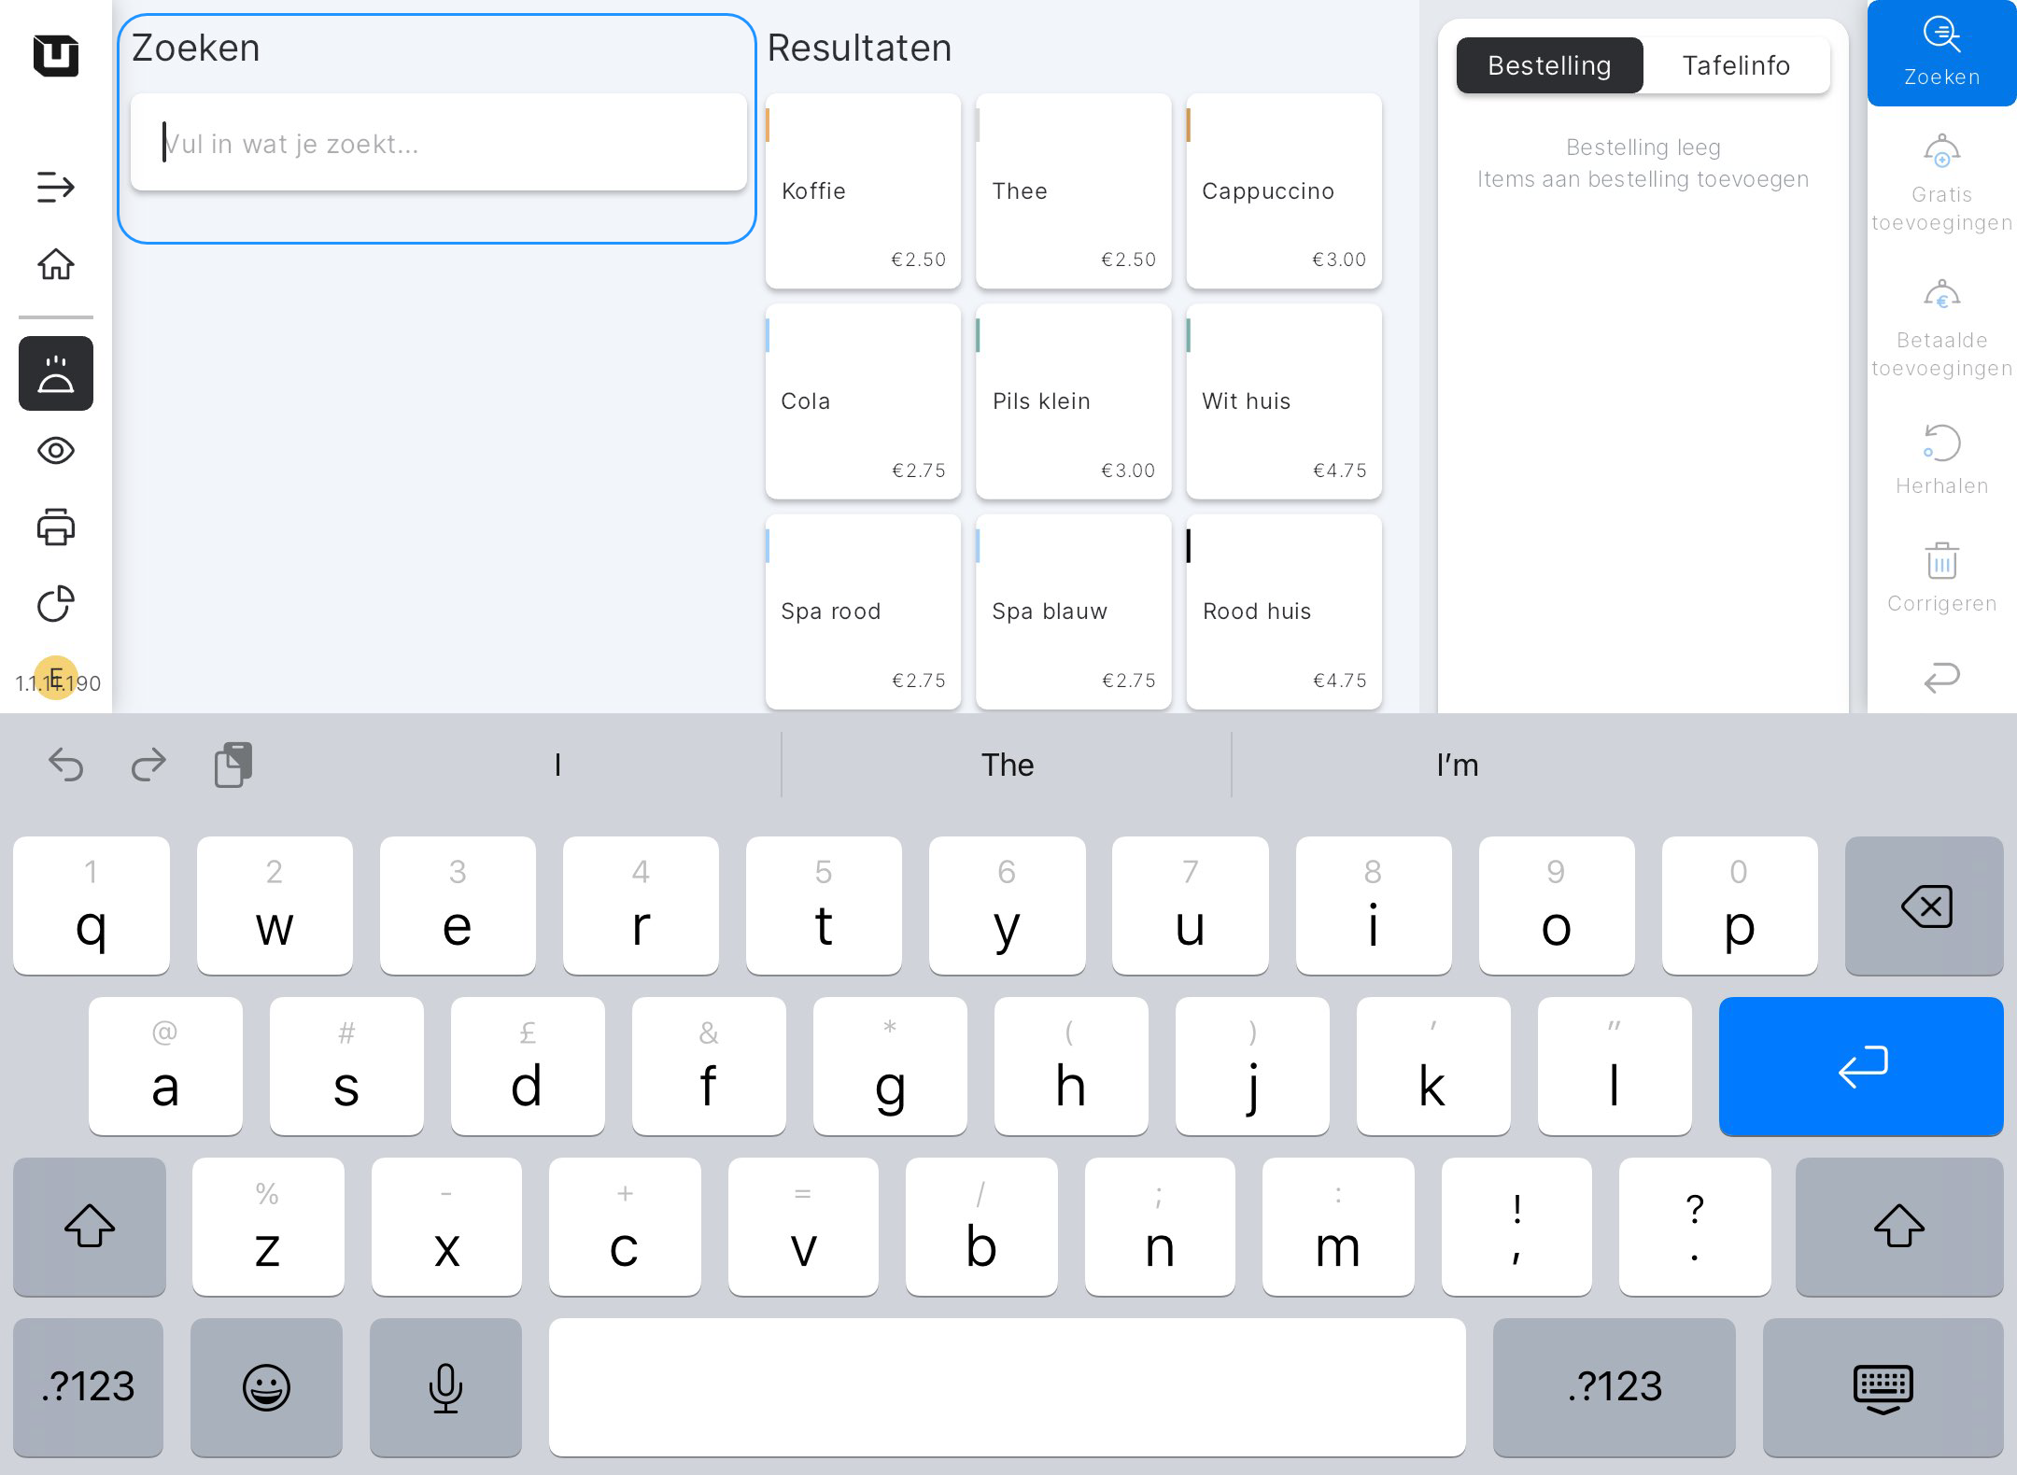This screenshot has width=2017, height=1475.
Task: Add Pils klein to the order
Action: click(x=1074, y=401)
